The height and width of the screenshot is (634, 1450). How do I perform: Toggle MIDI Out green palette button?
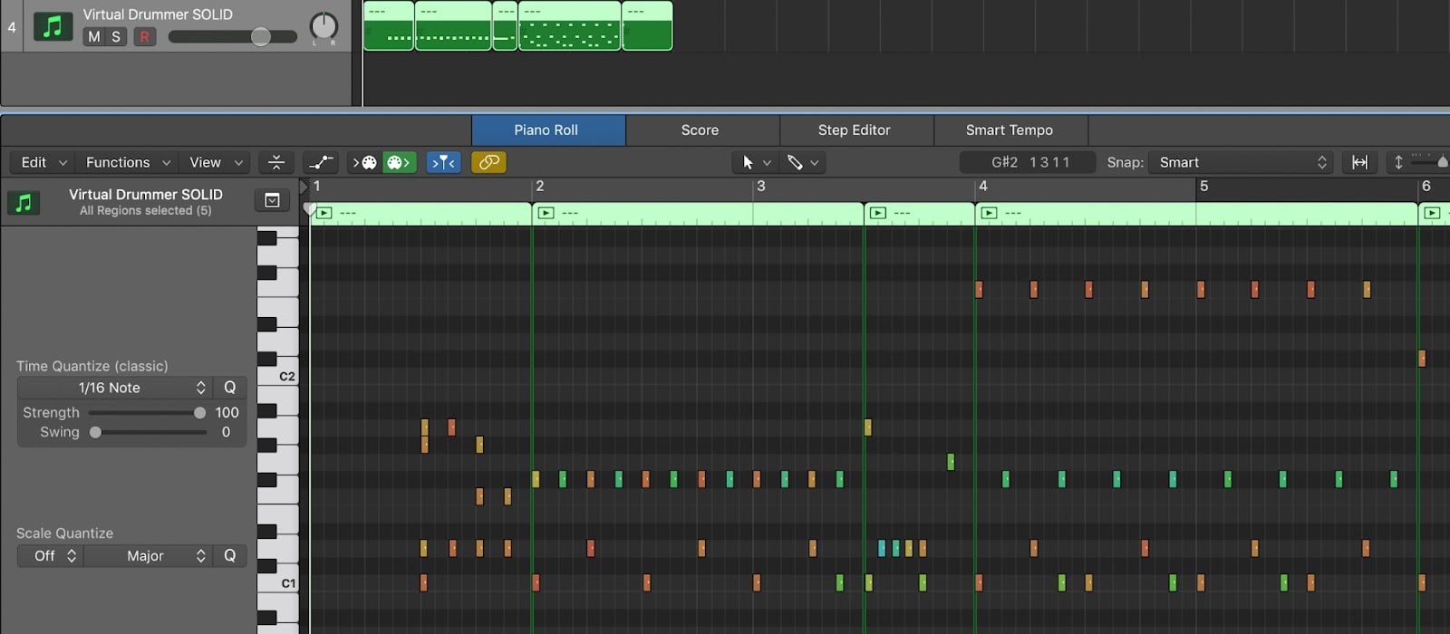[x=399, y=162]
